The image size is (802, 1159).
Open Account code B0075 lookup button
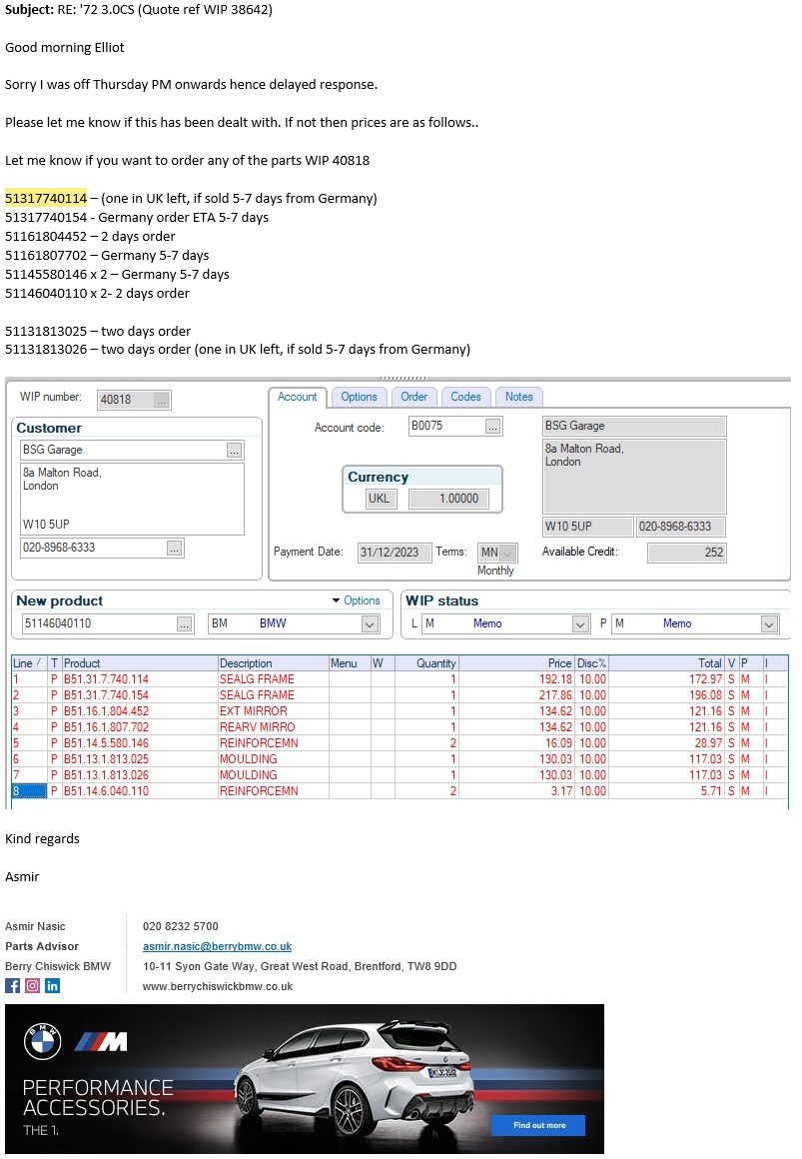[492, 427]
